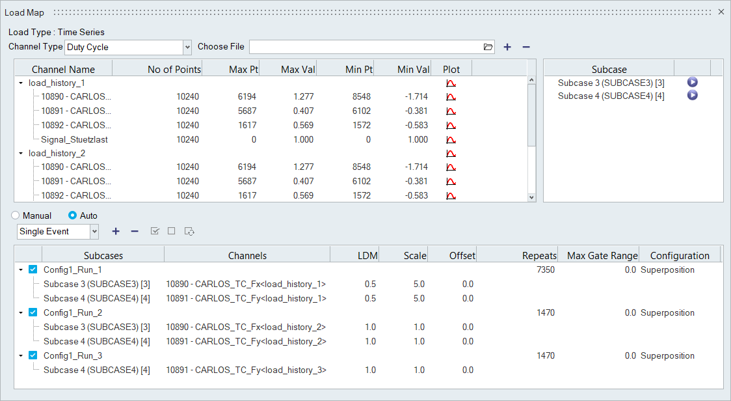
Task: Click the plus icon next to Choose File
Action: pyautogui.click(x=507, y=47)
